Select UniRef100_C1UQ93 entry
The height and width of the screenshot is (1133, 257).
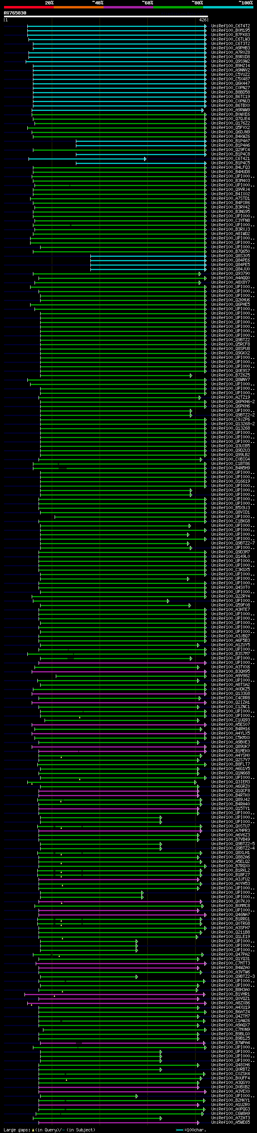click(x=230, y=720)
